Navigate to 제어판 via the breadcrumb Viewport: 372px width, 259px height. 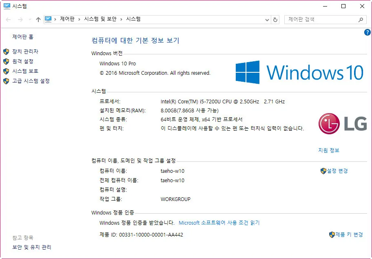click(66, 19)
